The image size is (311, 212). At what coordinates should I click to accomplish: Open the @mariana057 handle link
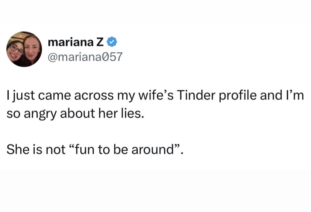click(x=85, y=57)
